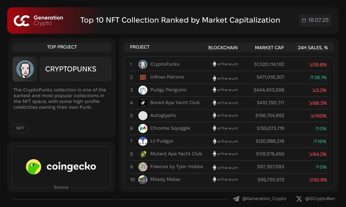Click the $471,018,307 market cap value
346x207 pixels.
(x=270, y=77)
